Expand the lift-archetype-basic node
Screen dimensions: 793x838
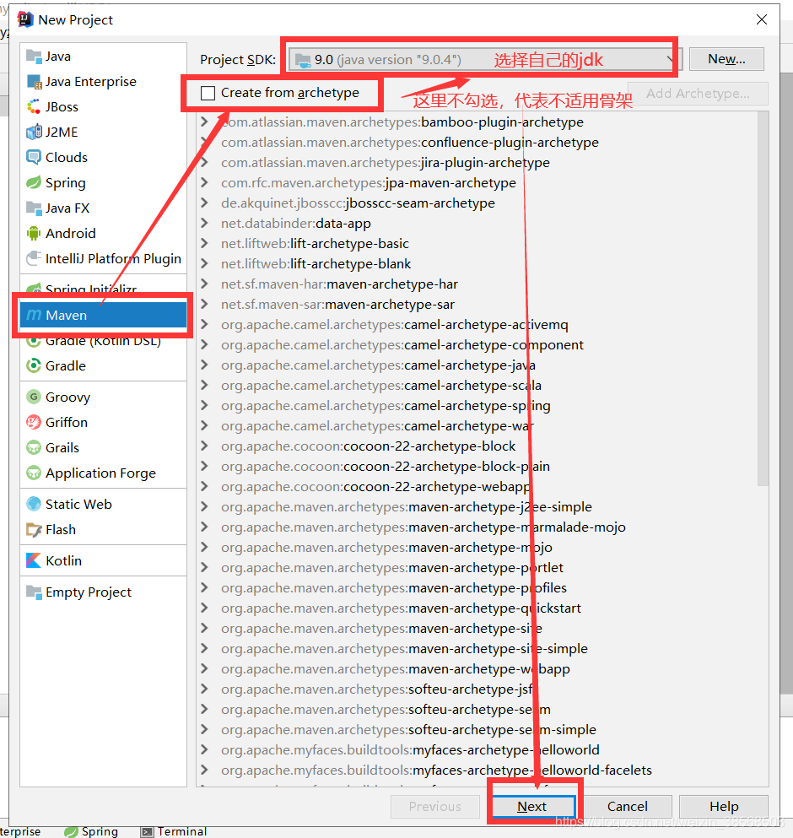204,244
